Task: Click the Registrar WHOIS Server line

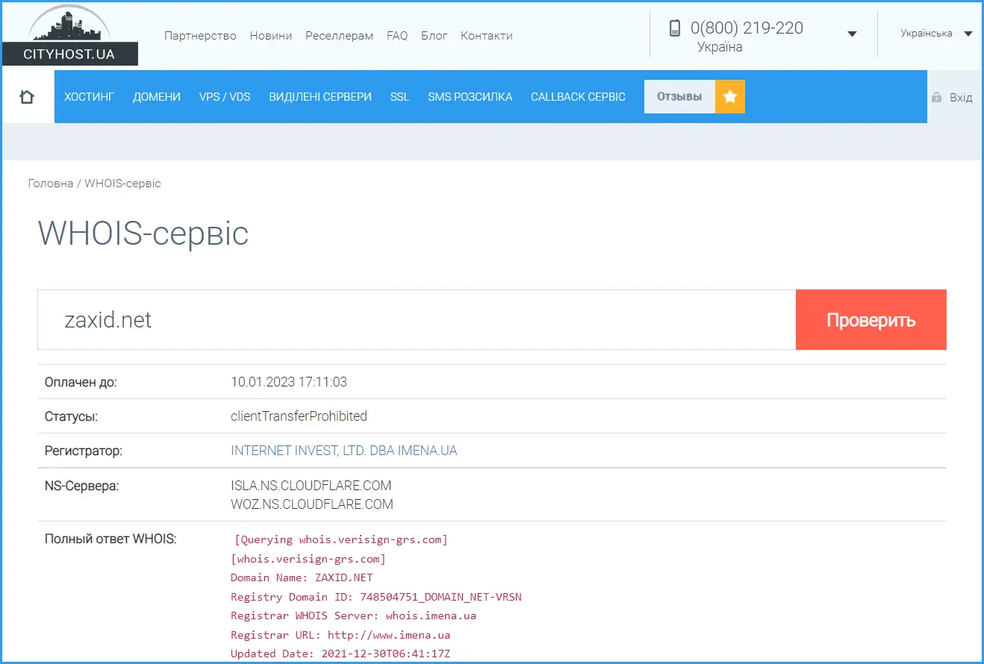Action: click(353, 616)
